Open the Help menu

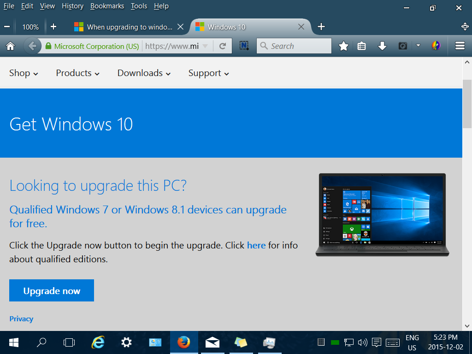(161, 6)
